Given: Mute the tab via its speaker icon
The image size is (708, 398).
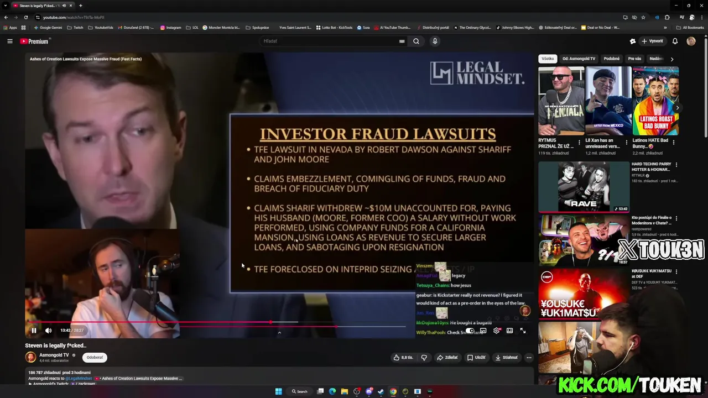Looking at the screenshot, I should (64, 6).
